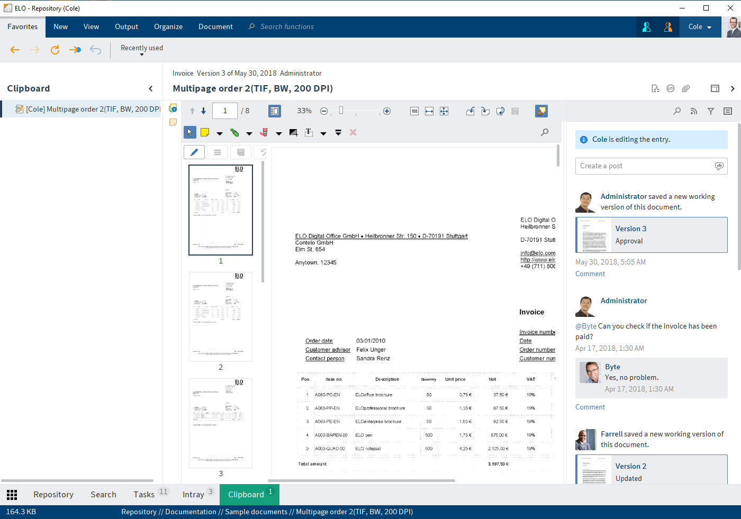This screenshot has width=741, height=519.
Task: Open the sticky note dropdown arrow
Action: pyautogui.click(x=220, y=133)
